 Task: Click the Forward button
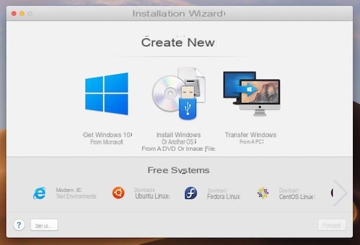click(x=332, y=225)
